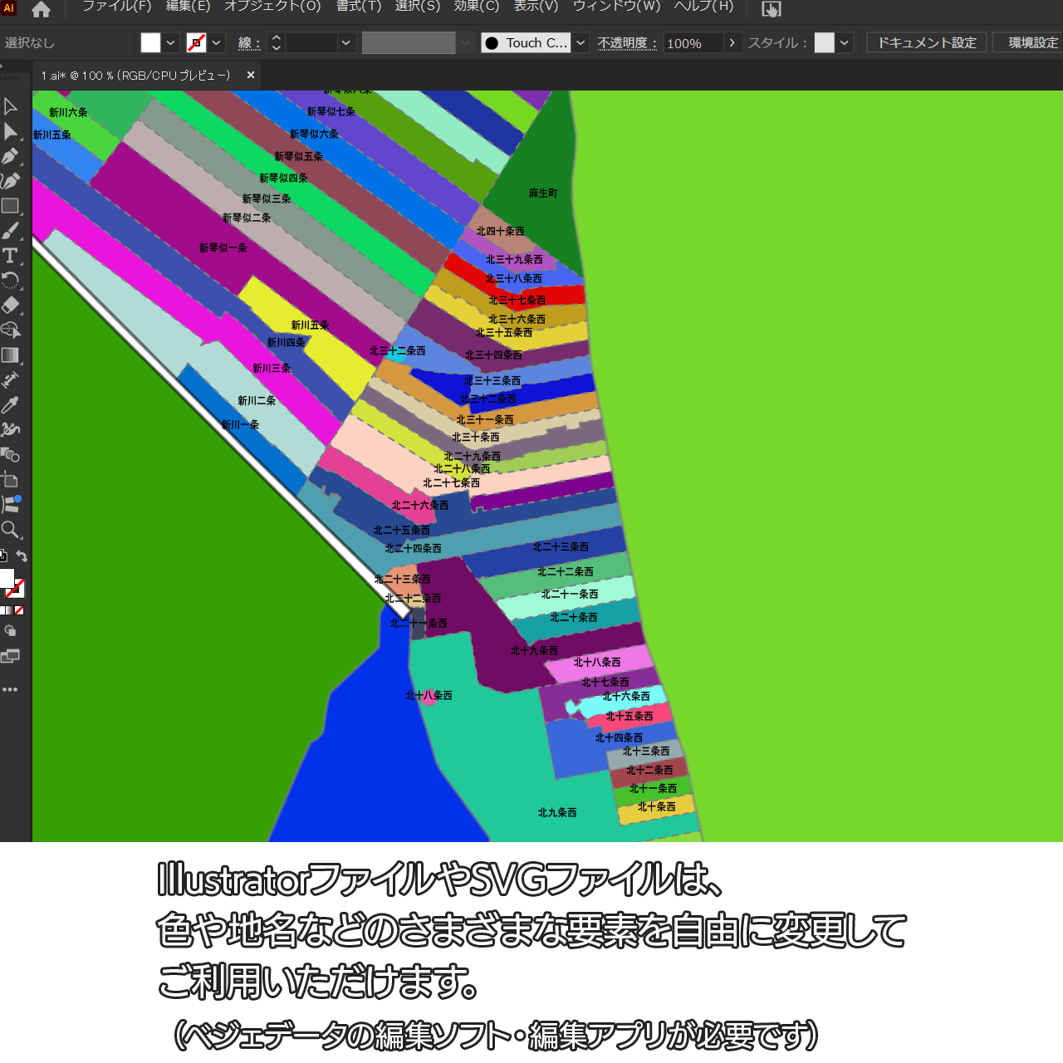Choose the Eyedropper tool

[10, 405]
